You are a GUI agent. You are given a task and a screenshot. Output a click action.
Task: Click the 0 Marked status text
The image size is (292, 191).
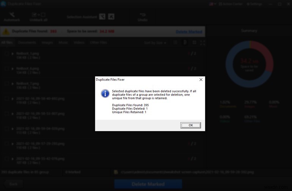point(73,172)
